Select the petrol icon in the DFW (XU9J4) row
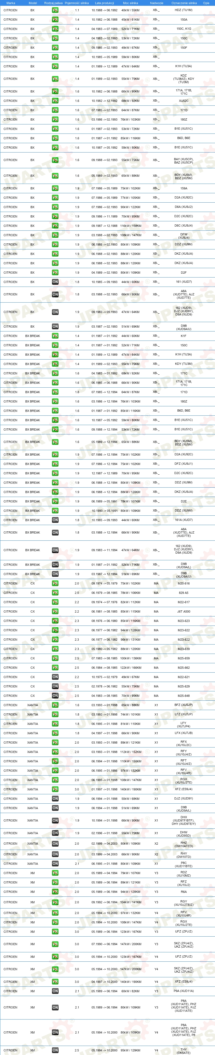 tap(55, 235)
